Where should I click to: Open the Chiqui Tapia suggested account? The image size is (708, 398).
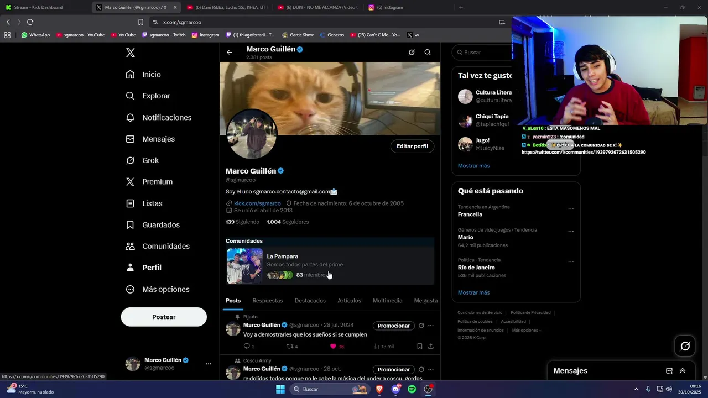click(x=485, y=121)
